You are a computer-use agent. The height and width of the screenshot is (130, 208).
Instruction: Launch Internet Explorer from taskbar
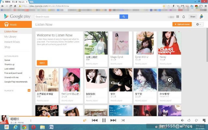coord(16,127)
